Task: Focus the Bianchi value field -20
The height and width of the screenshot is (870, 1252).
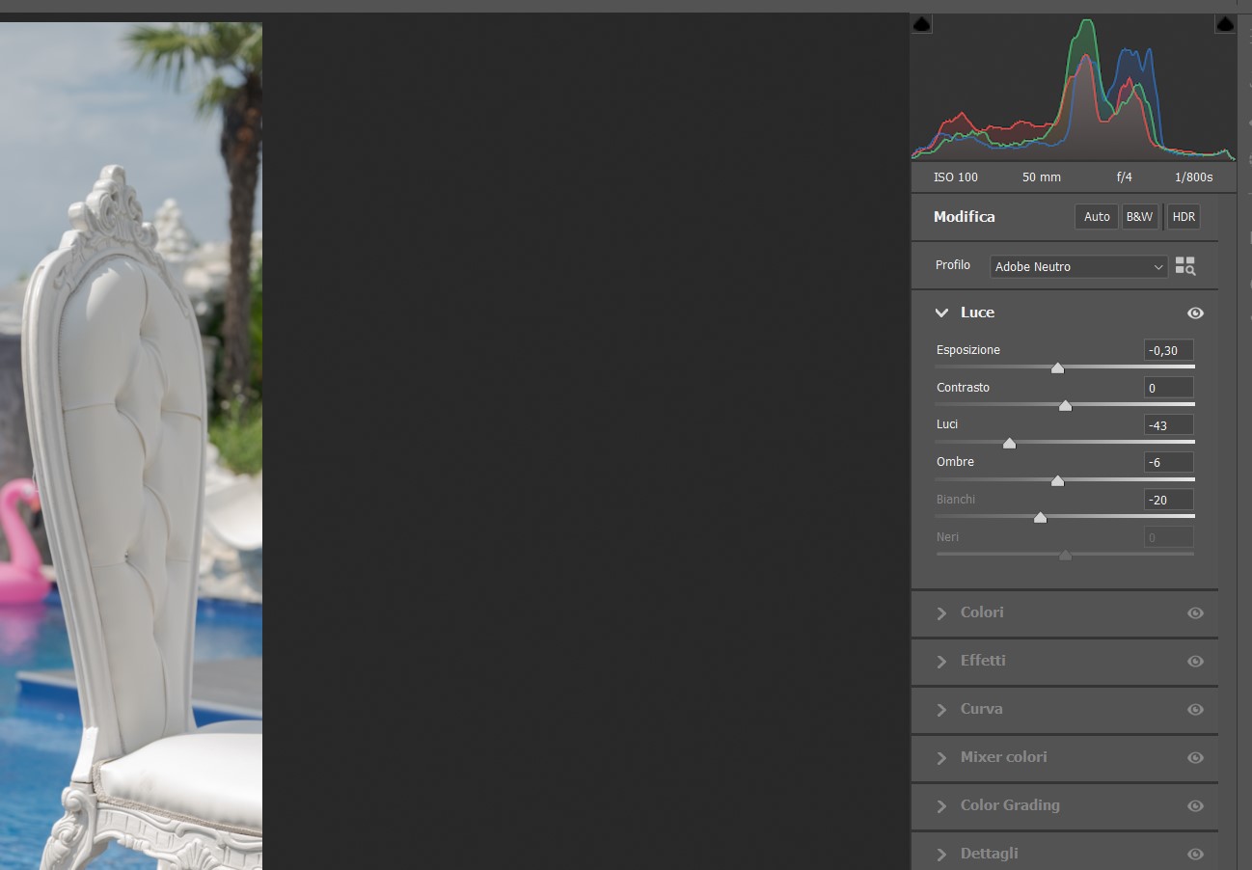Action: (1169, 500)
